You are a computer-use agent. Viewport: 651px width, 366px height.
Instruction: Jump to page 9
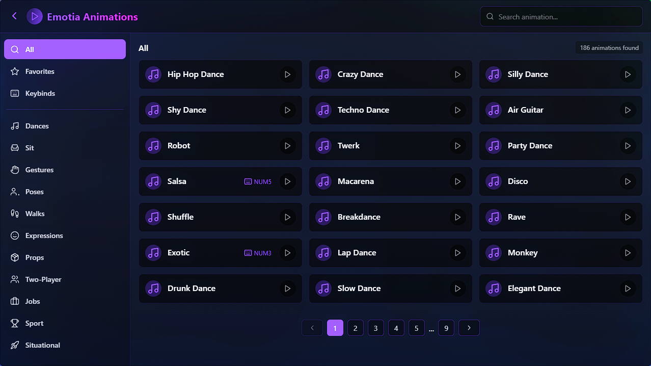[x=446, y=328]
